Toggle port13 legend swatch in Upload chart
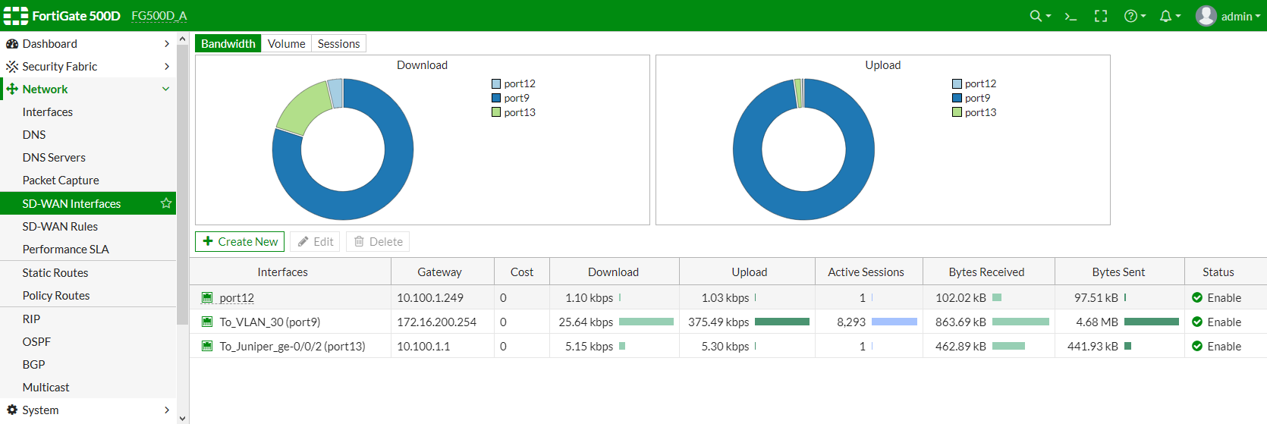This screenshot has height=424, width=1267. (x=957, y=113)
